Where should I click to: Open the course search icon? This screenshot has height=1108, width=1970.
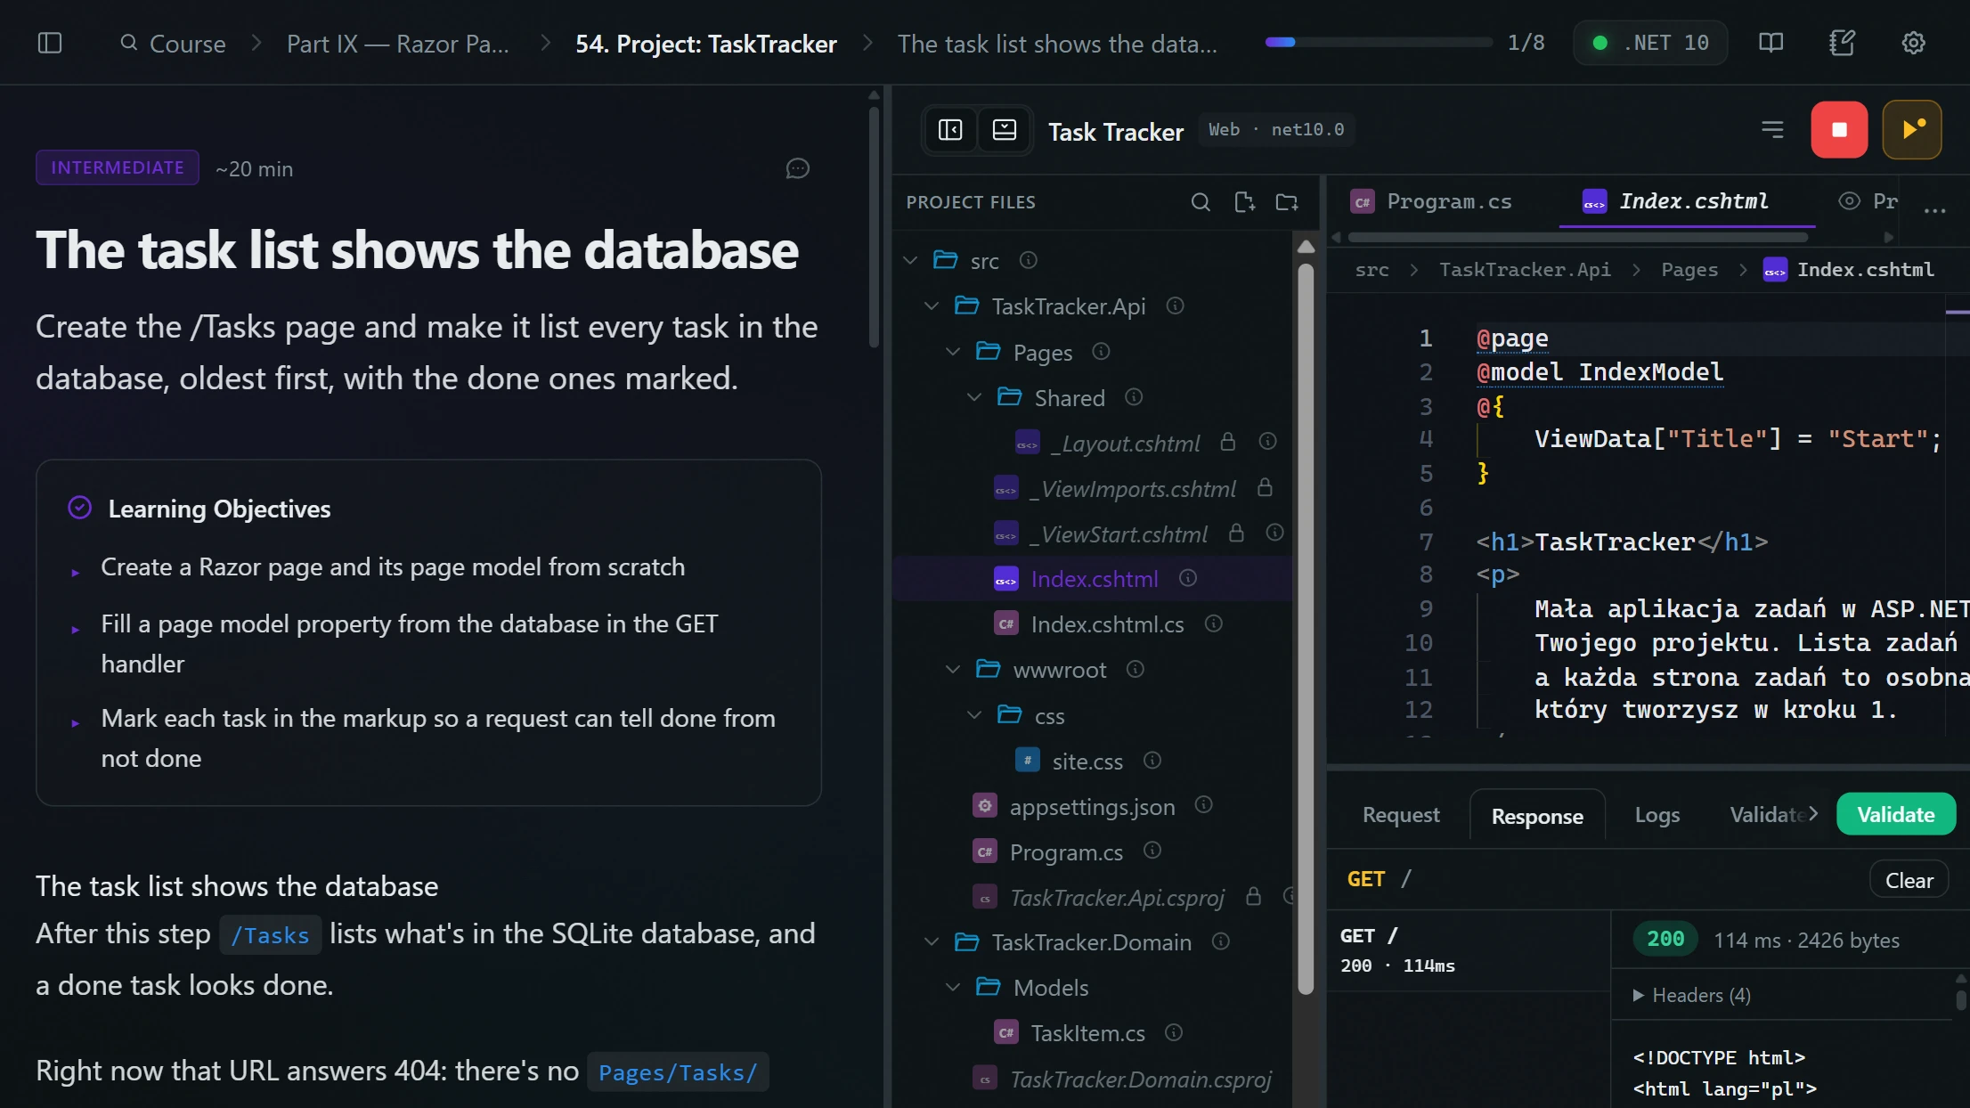(x=129, y=43)
